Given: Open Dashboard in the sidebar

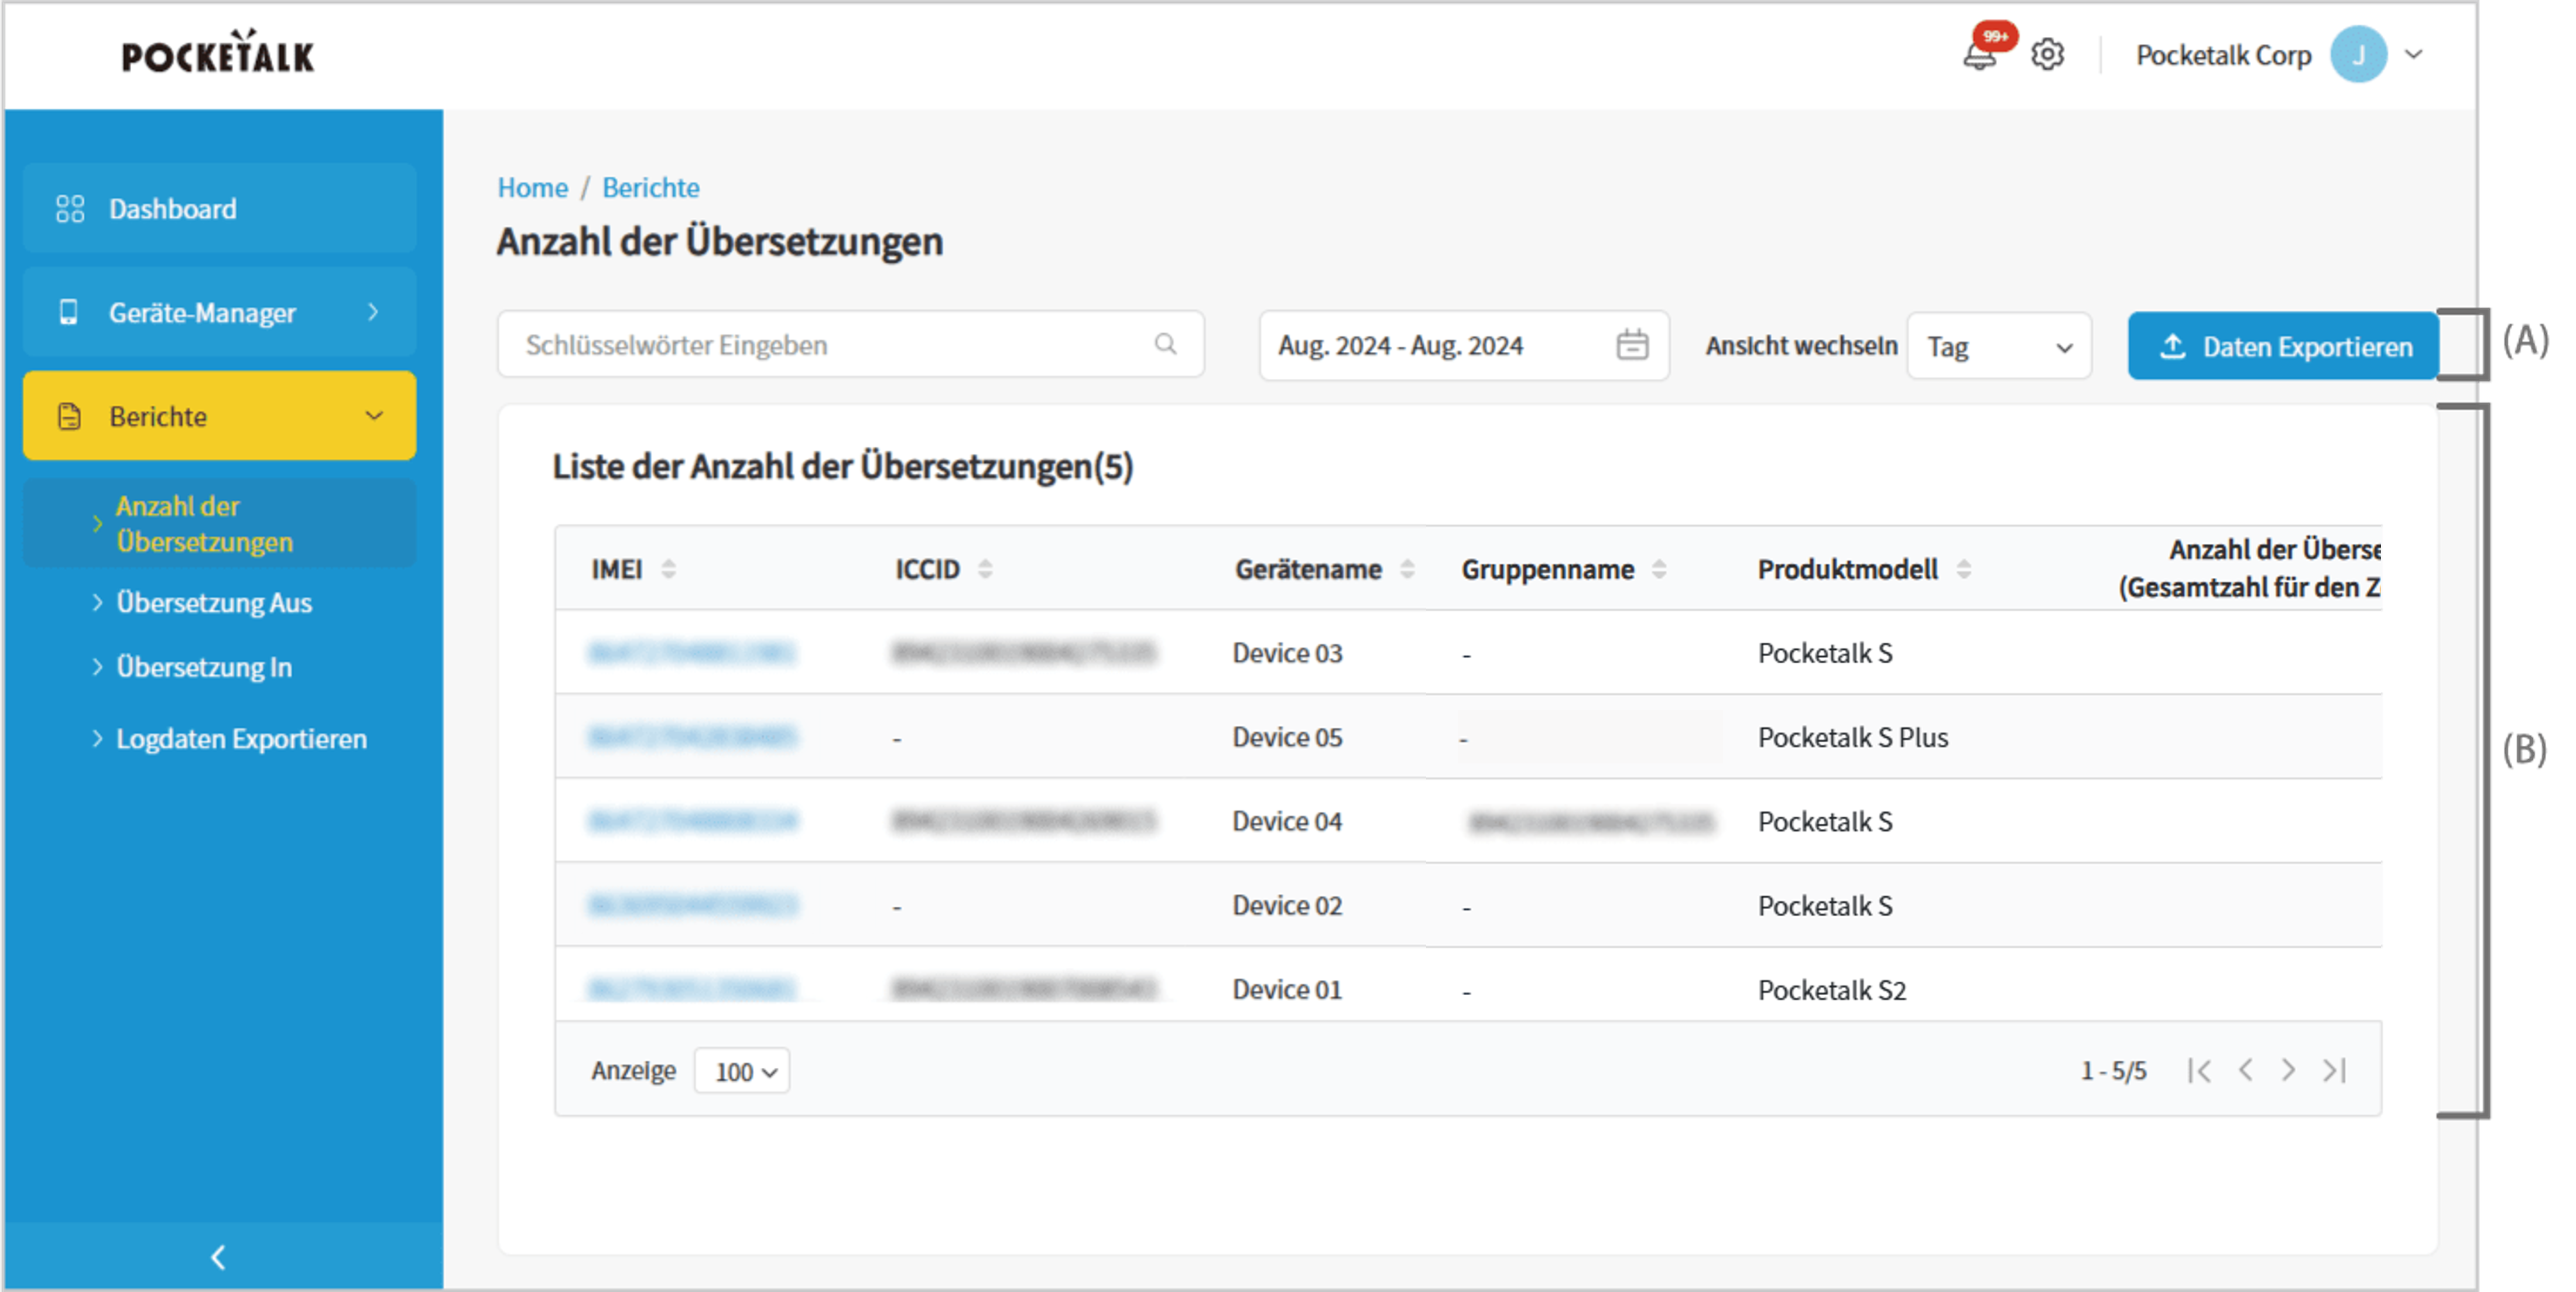Looking at the screenshot, I should pyautogui.click(x=219, y=208).
